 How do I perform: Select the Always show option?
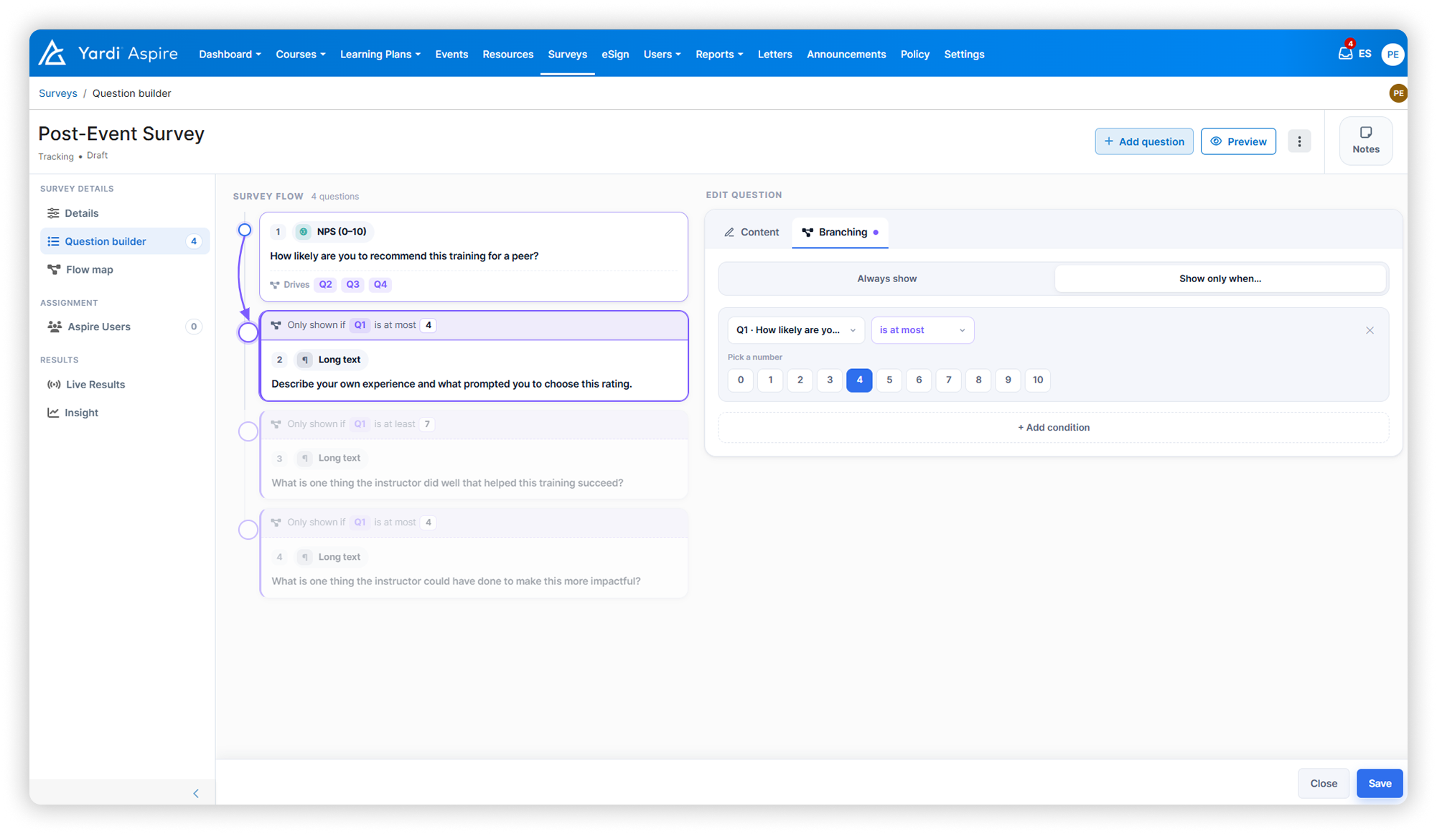point(886,278)
